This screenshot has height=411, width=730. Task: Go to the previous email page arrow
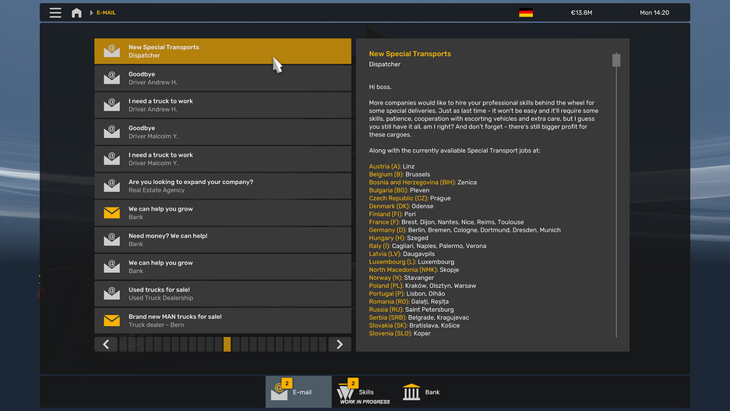[x=106, y=345]
